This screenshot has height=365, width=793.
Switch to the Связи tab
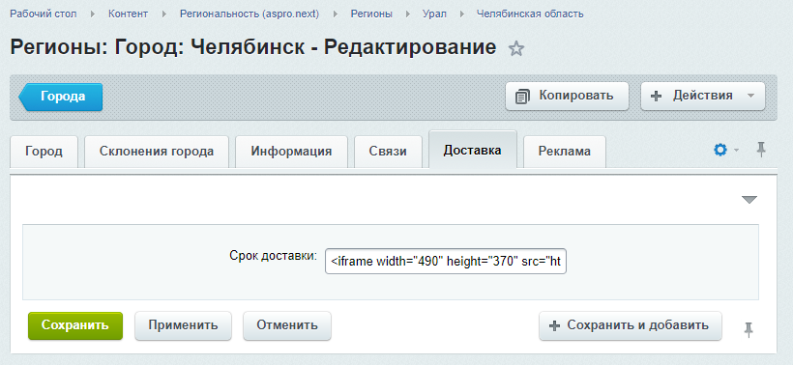click(388, 152)
